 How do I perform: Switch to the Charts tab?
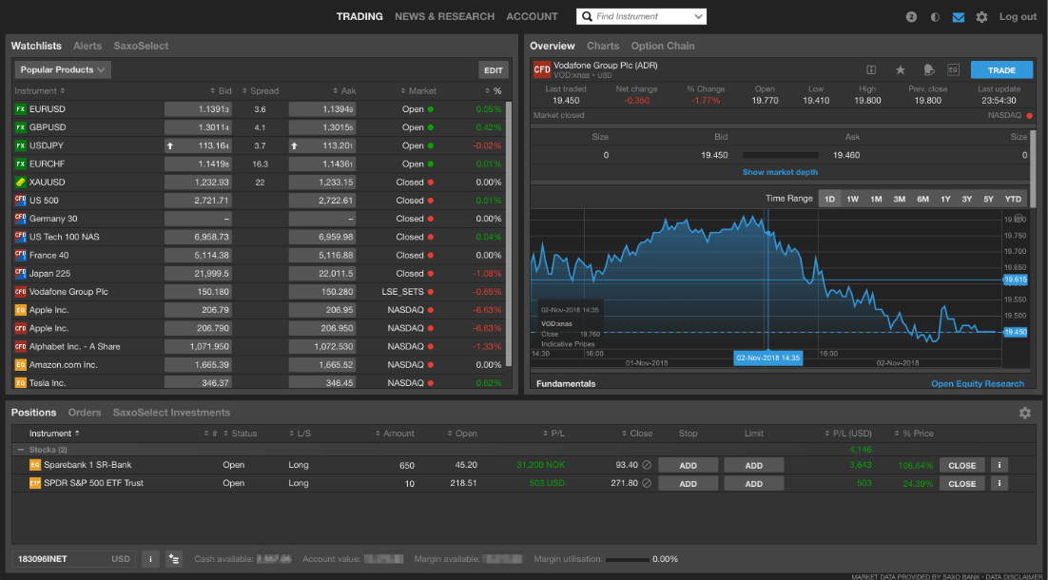pos(603,46)
